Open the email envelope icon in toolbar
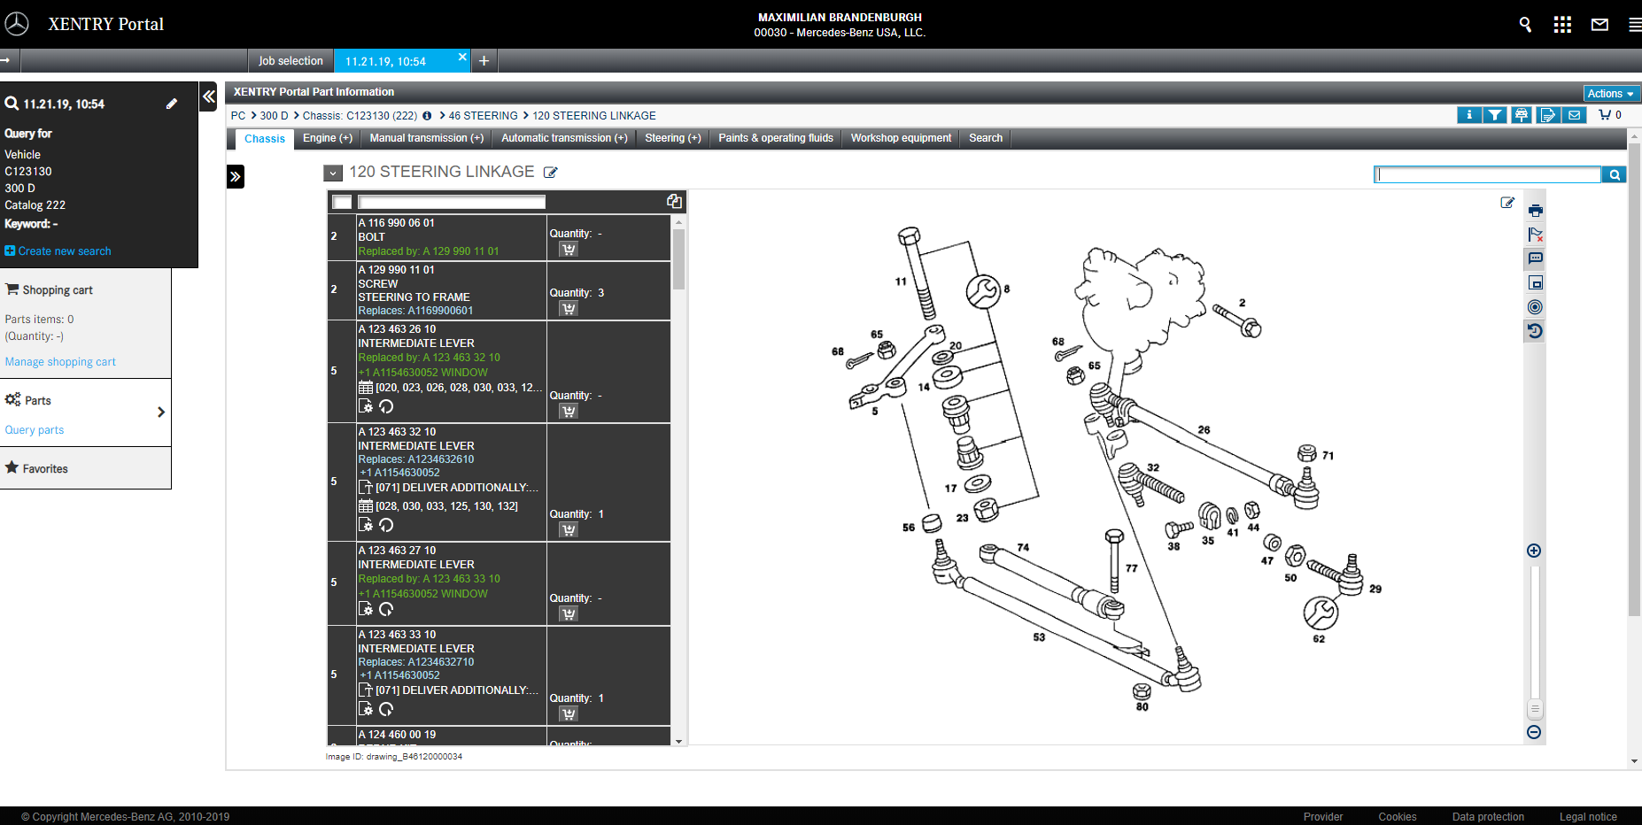This screenshot has height=825, width=1642. click(1574, 115)
